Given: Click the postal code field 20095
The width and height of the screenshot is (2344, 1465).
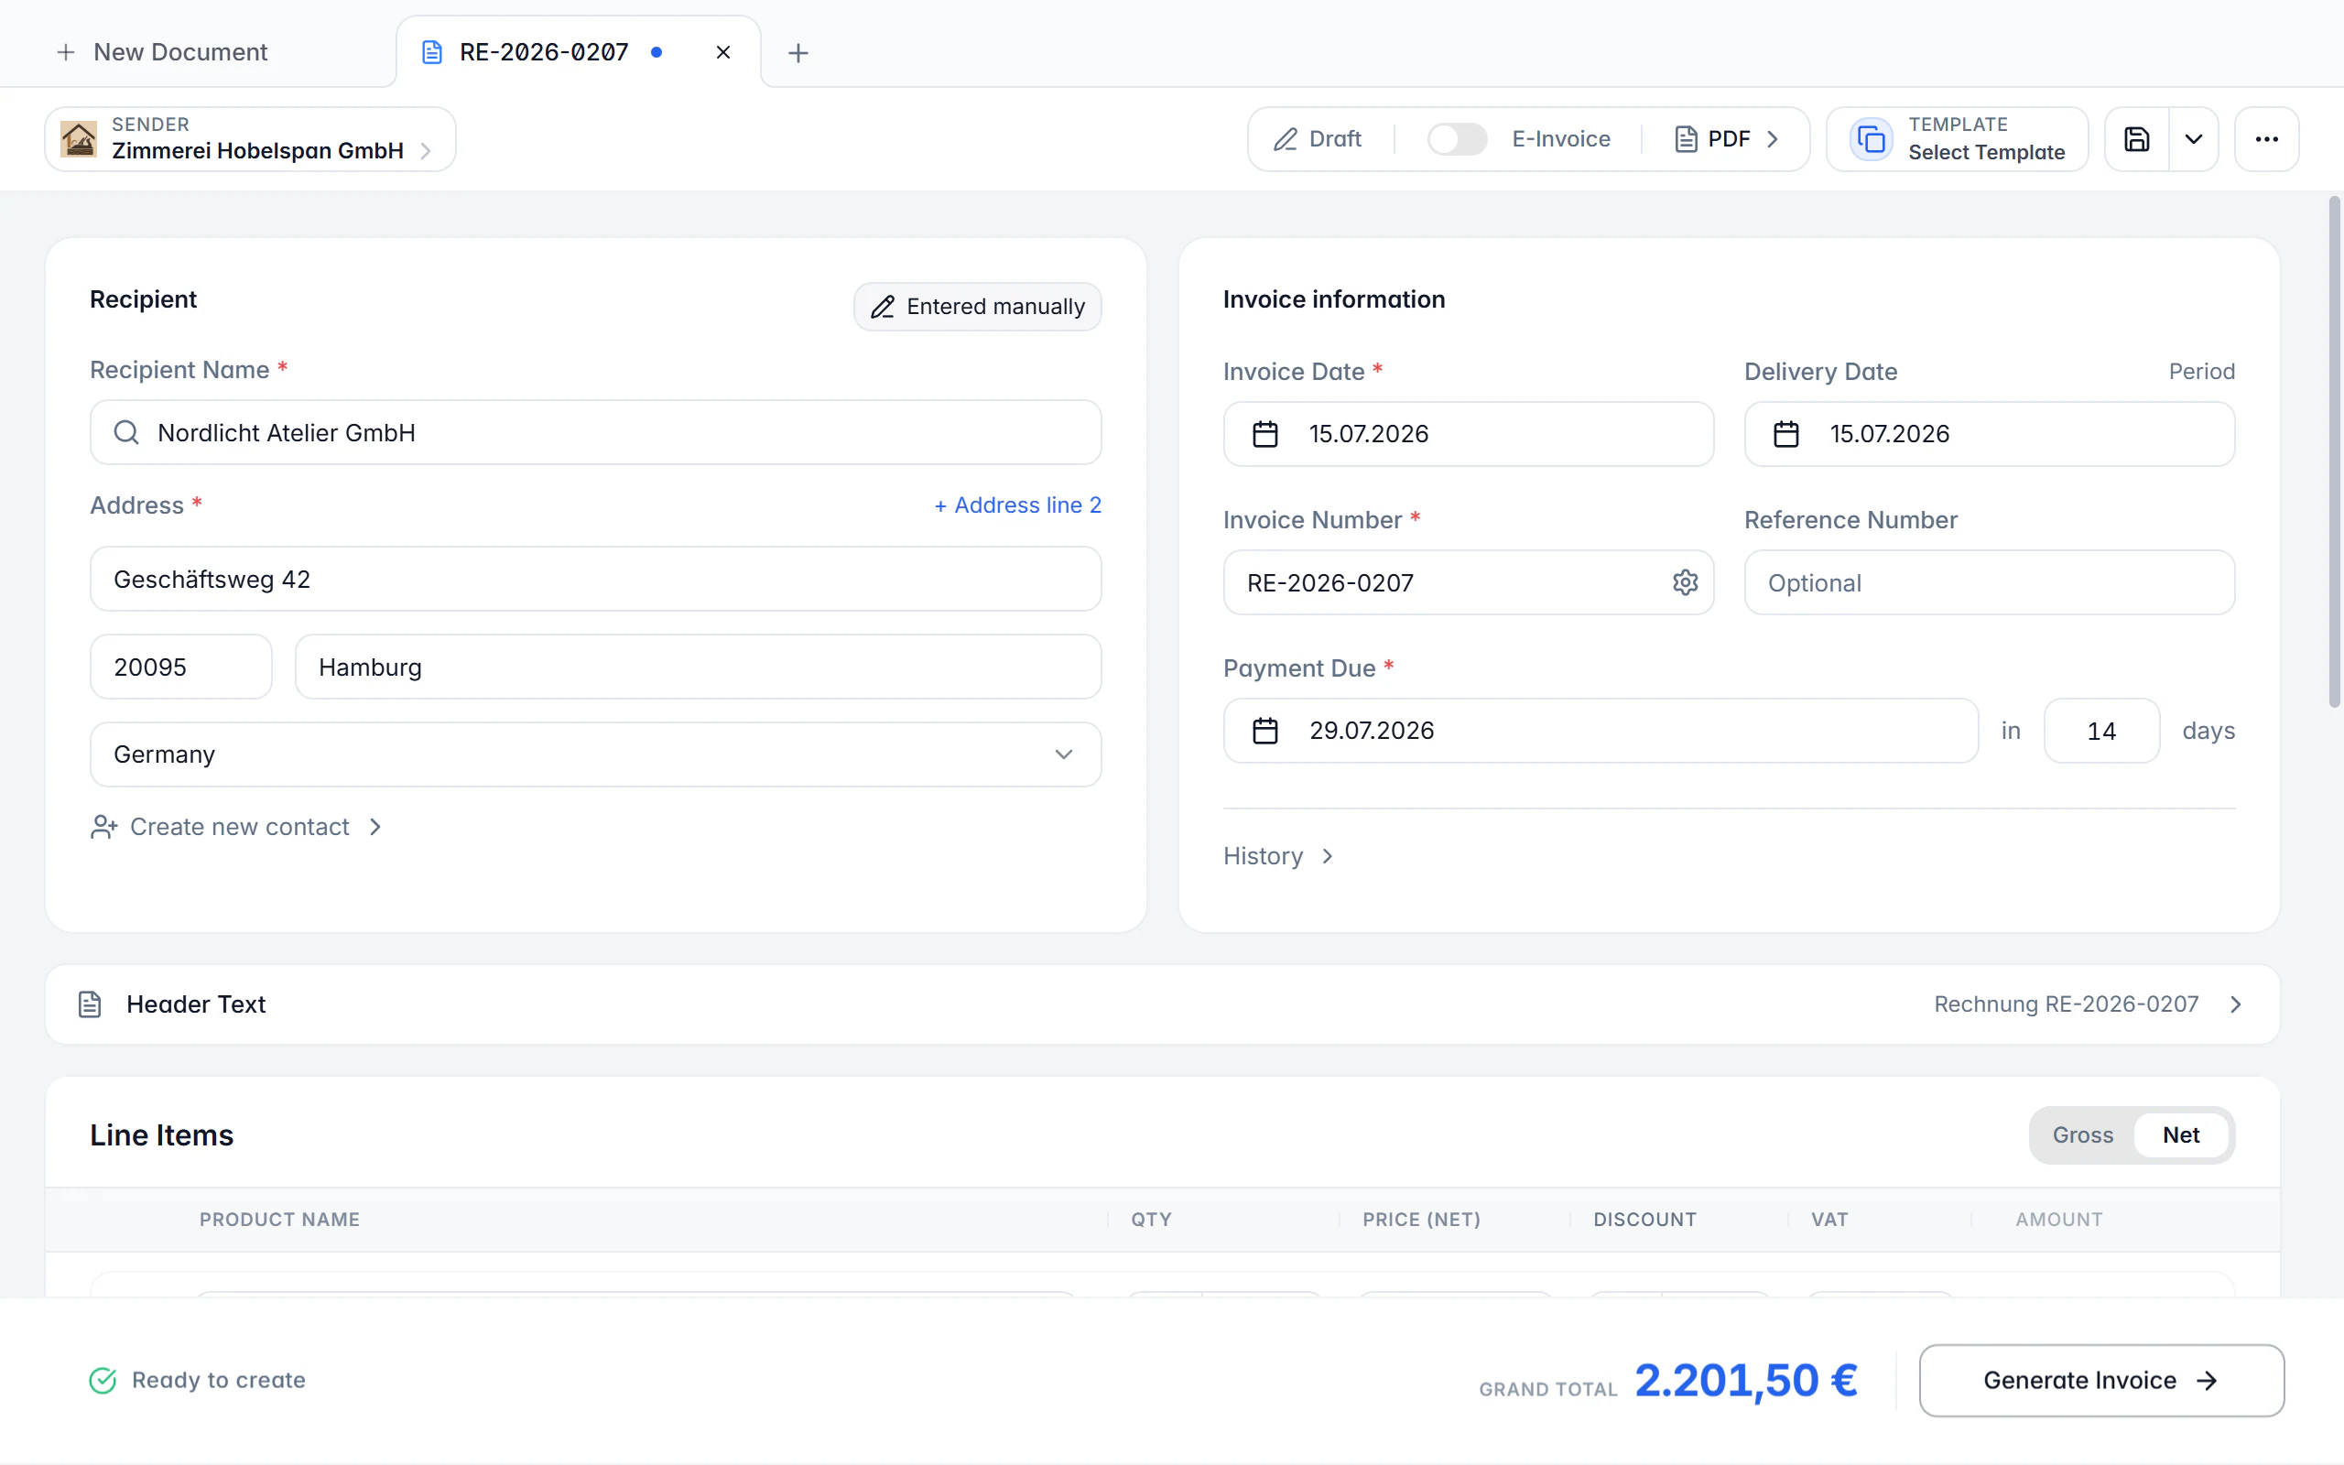Looking at the screenshot, I should coord(181,667).
